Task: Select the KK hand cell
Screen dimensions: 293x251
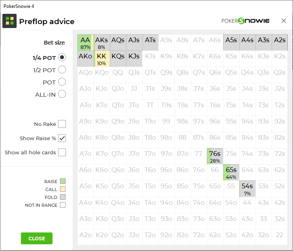Action: click(101, 59)
